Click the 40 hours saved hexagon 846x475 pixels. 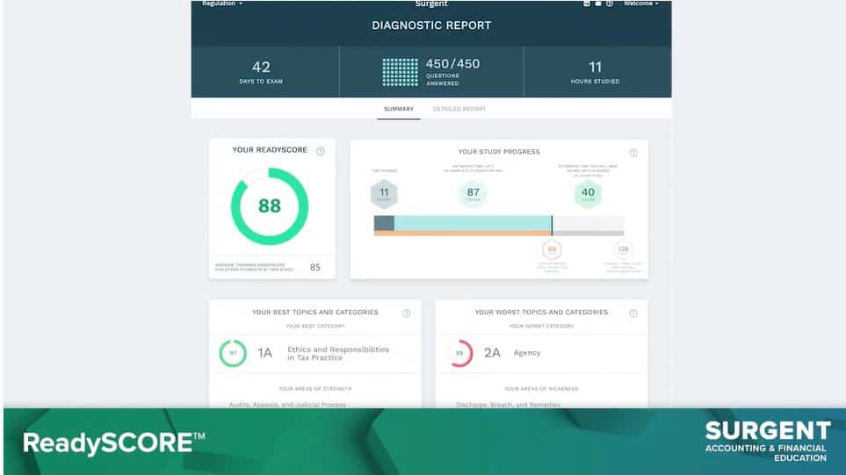click(588, 194)
